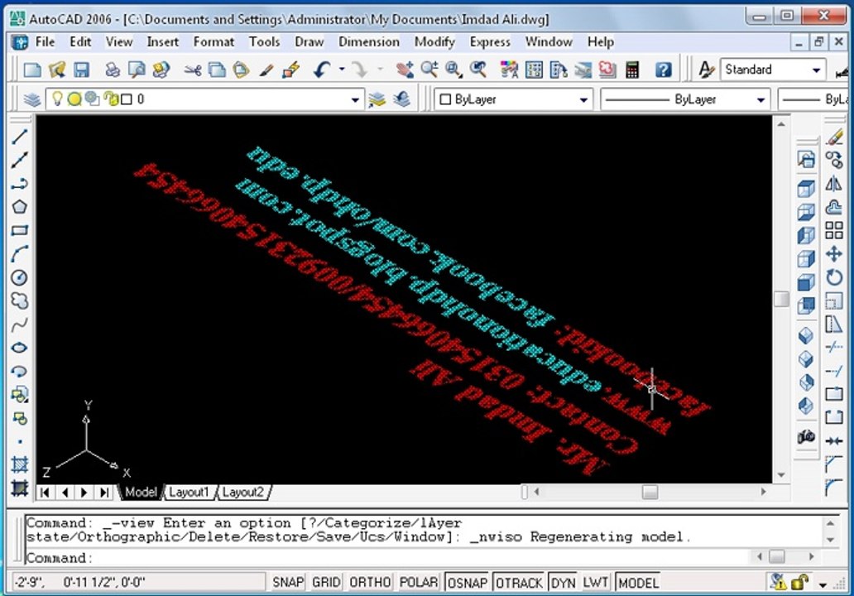Click the Undo arrow icon
Viewport: 854px width, 596px height.
(x=322, y=70)
